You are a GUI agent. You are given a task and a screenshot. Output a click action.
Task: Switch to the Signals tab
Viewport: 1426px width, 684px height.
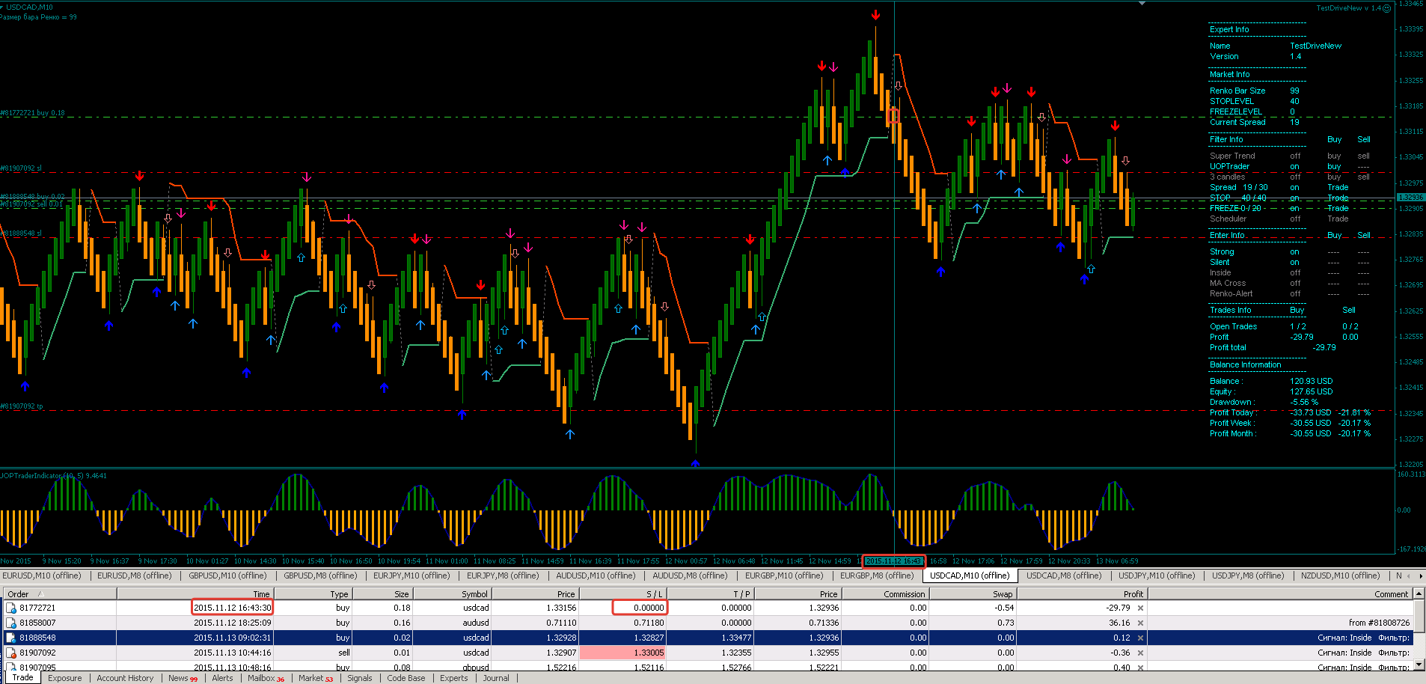click(360, 678)
